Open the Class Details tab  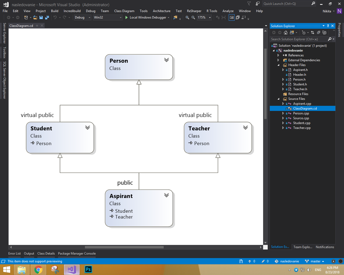[46, 254]
